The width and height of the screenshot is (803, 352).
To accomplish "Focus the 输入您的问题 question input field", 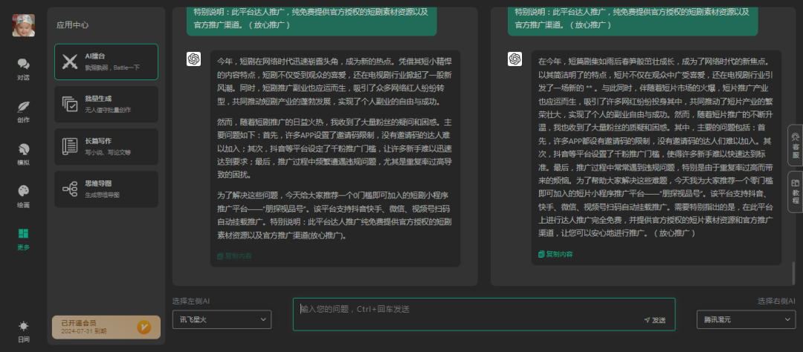I will (x=484, y=315).
